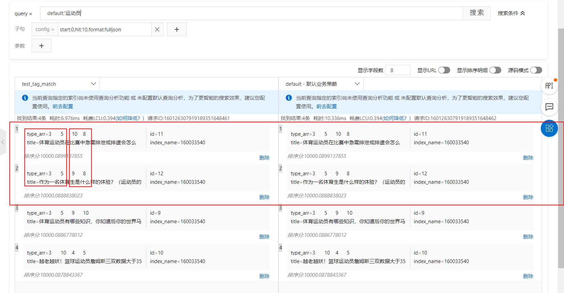
Task: Open the API floating button
Action: pos(549,86)
